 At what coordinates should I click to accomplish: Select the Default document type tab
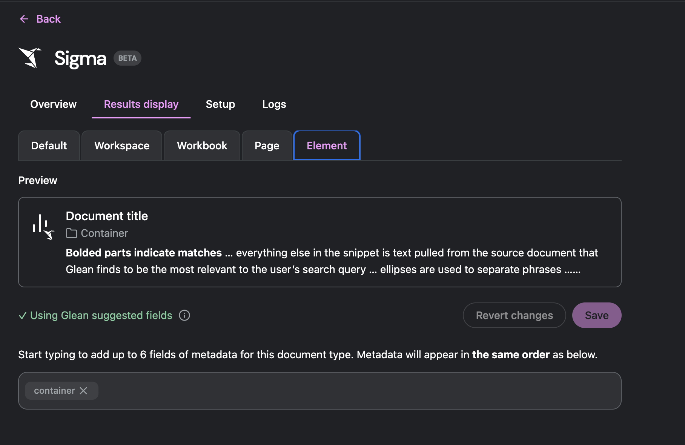49,146
